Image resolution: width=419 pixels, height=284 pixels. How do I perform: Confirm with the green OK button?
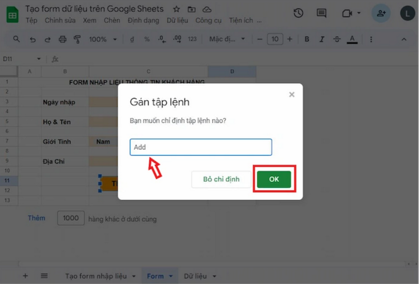tap(274, 179)
